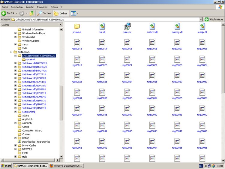Click the up one folder level icon
Screen dimensions: 225x169
pyautogui.click(x=31, y=13)
